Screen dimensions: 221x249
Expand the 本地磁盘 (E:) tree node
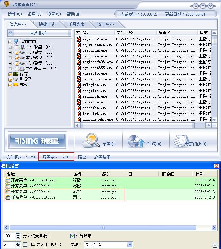[x=10, y=64]
